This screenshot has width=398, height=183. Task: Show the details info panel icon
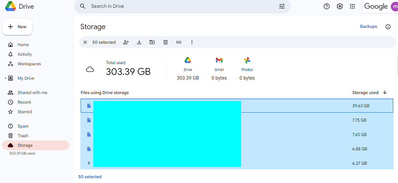[x=388, y=27]
